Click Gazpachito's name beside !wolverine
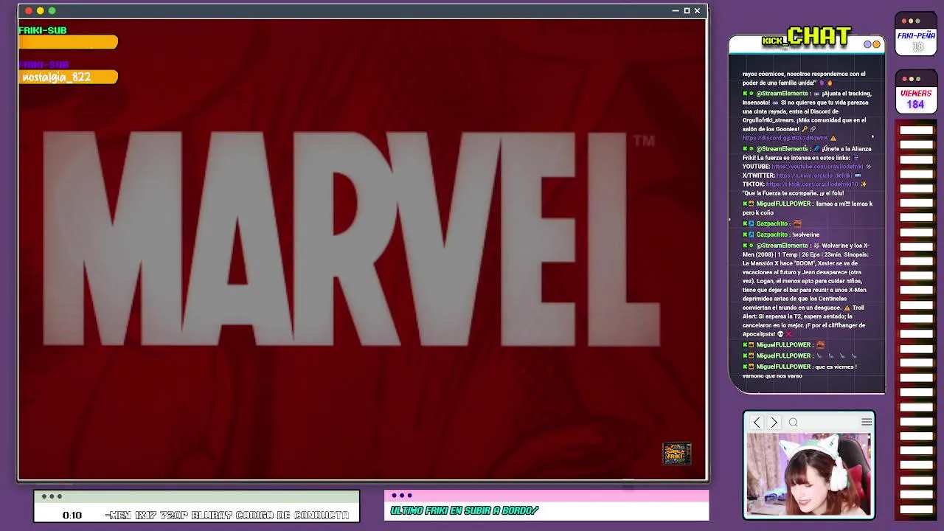944x531 pixels. click(771, 235)
